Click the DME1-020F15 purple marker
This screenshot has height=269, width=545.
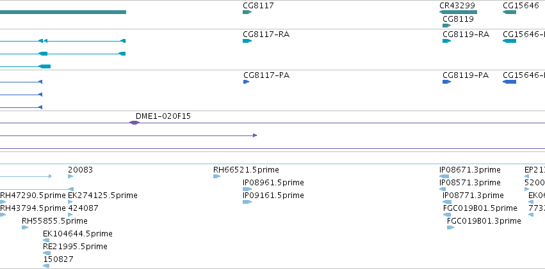coord(134,123)
